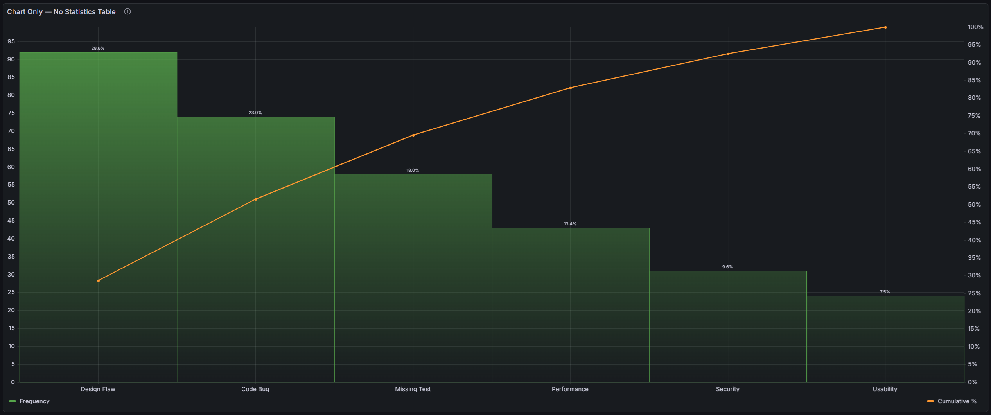The image size is (991, 415).
Task: Select the Usability bar
Action: click(885, 339)
